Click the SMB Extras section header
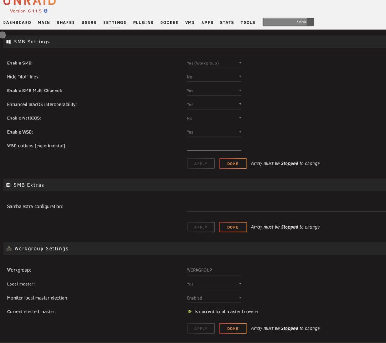Screen dimensions: 386x343 194,185
